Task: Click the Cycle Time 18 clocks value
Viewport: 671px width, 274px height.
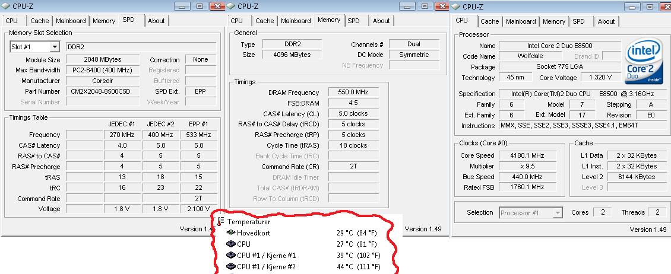Action: coord(353,145)
